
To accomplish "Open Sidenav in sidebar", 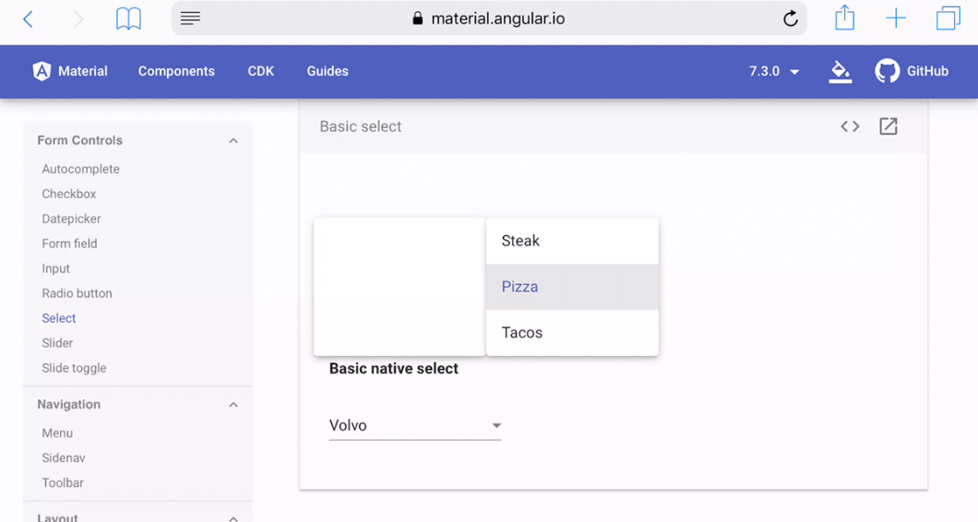I will pos(63,457).
